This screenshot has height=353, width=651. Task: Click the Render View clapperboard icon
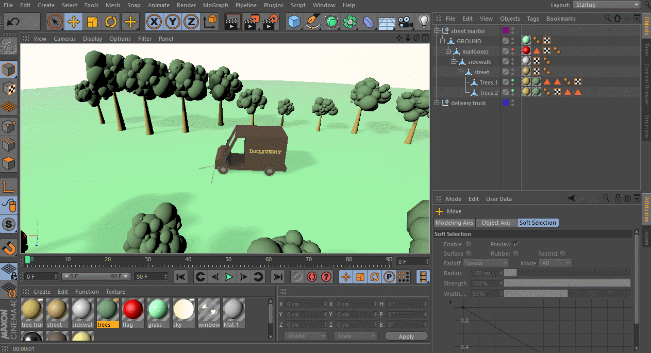tap(233, 22)
